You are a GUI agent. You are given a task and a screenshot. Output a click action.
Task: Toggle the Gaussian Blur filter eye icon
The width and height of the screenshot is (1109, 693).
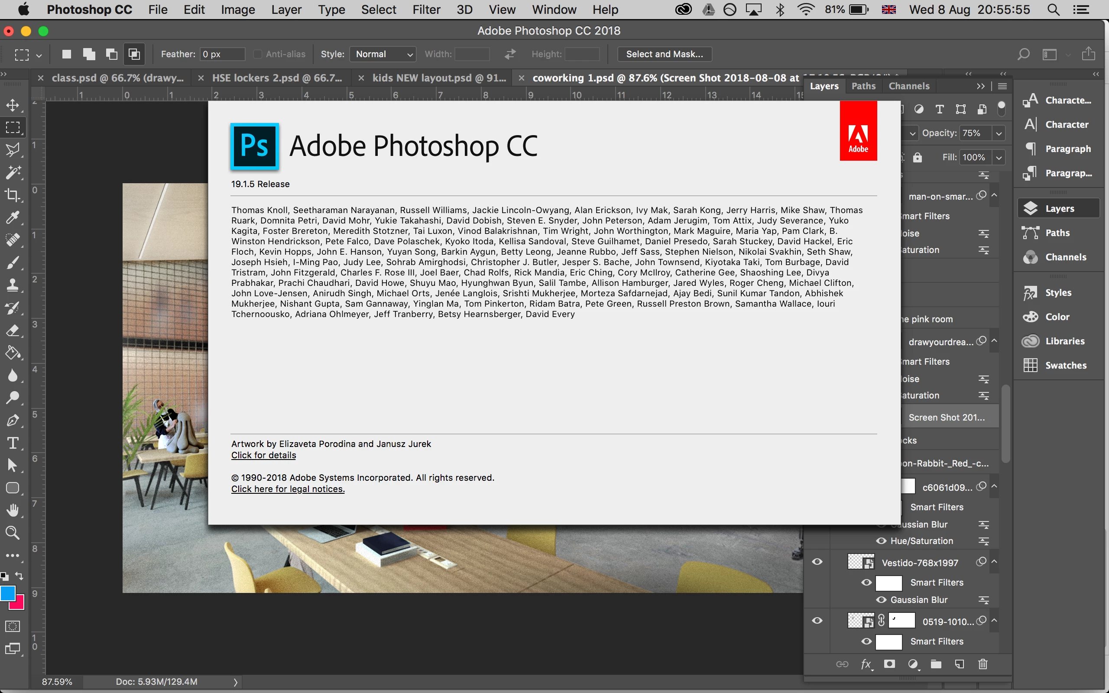click(x=881, y=599)
